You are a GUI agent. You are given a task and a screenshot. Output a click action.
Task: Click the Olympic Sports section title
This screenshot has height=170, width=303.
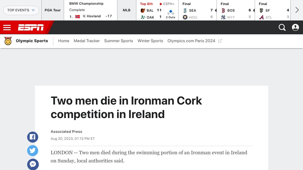[x=32, y=41]
